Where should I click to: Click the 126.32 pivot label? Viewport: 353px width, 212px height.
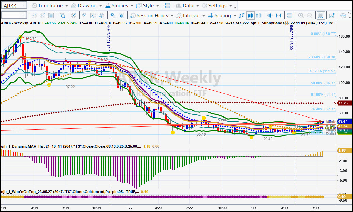(102, 60)
